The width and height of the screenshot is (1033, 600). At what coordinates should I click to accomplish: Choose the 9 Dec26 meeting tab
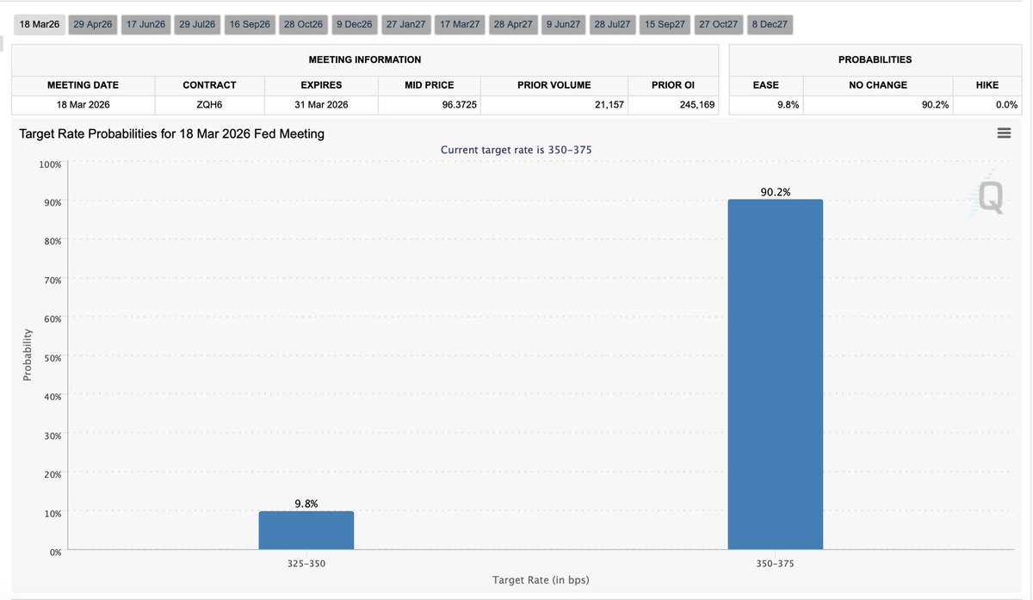[354, 24]
